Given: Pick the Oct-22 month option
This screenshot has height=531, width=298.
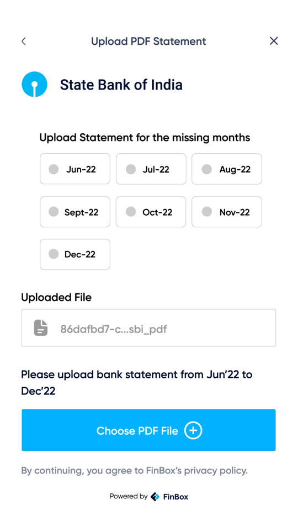Looking at the screenshot, I should point(151,212).
